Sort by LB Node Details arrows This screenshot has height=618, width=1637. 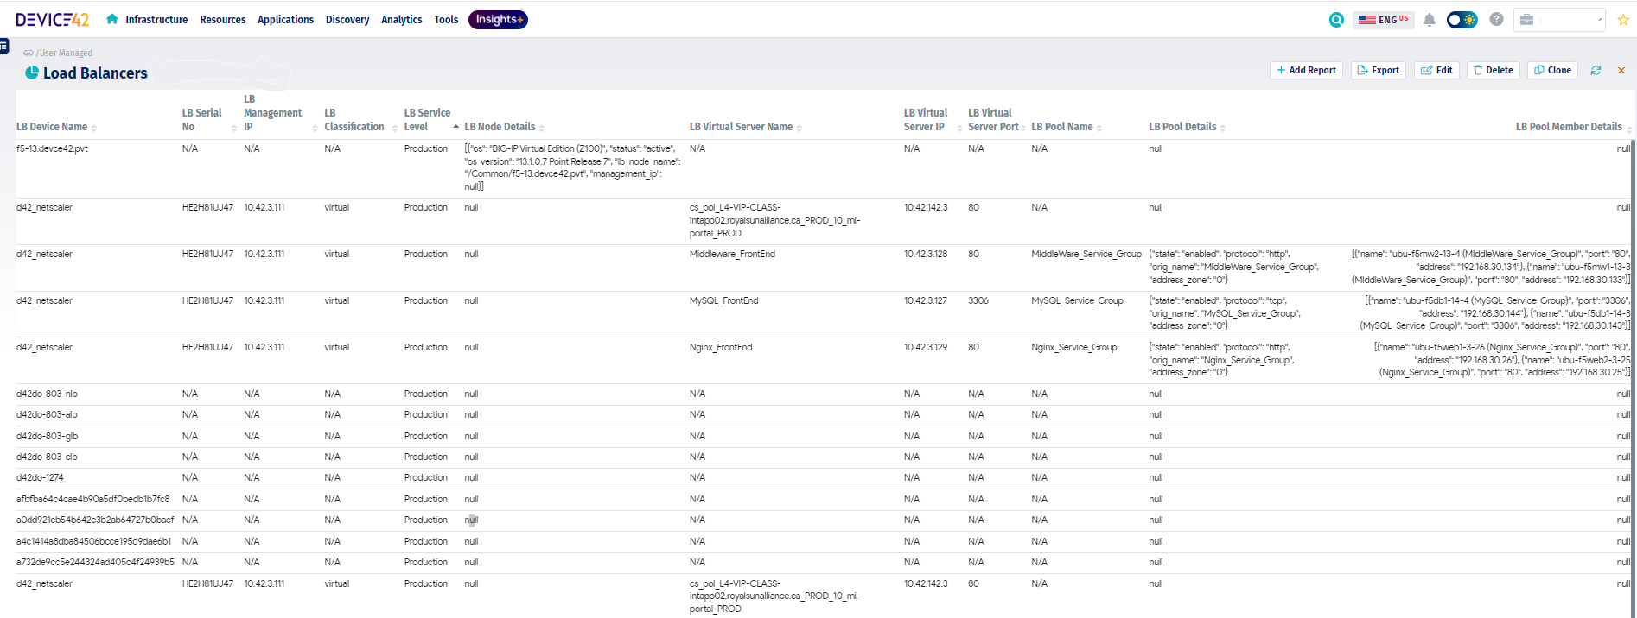click(x=542, y=128)
